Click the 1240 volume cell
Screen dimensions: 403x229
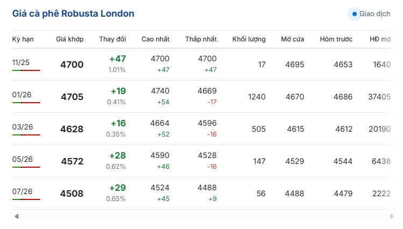coord(257,97)
